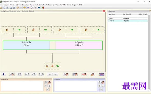The height and width of the screenshot is (94, 151).
Task: Select the blue Softpedia Editor box
Action: click(26, 45)
